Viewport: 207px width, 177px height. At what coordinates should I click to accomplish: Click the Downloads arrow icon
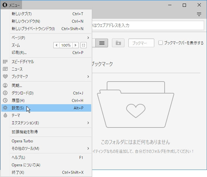pos(5,93)
